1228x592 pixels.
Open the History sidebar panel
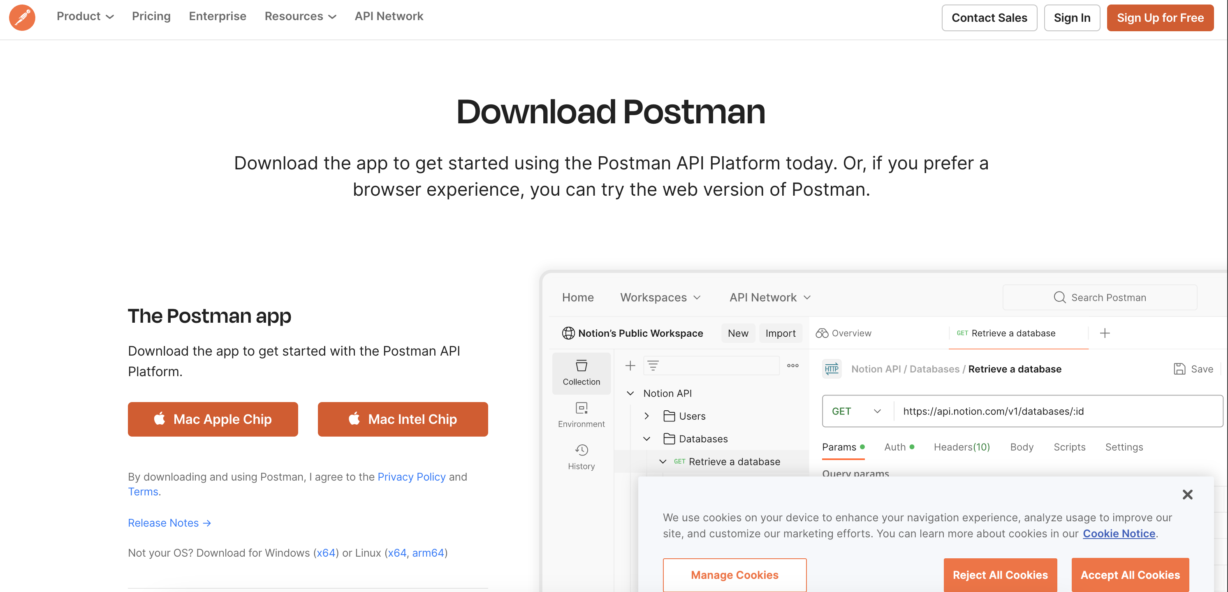(581, 457)
